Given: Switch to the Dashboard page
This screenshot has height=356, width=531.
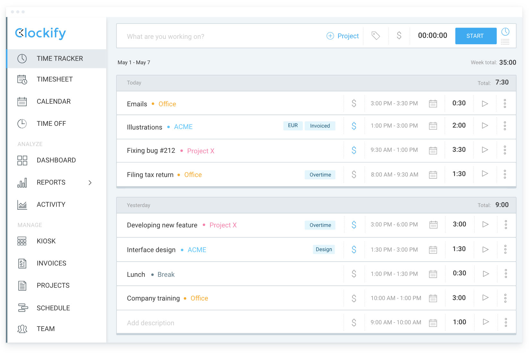Looking at the screenshot, I should coord(56,160).
